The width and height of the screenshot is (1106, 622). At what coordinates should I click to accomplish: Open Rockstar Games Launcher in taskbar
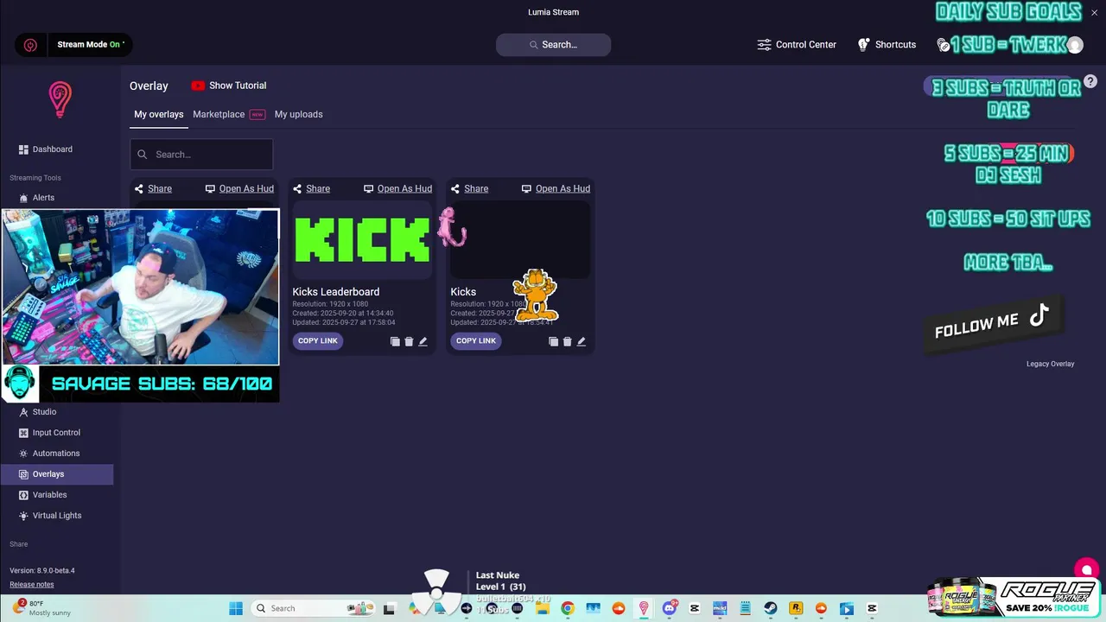pos(797,608)
